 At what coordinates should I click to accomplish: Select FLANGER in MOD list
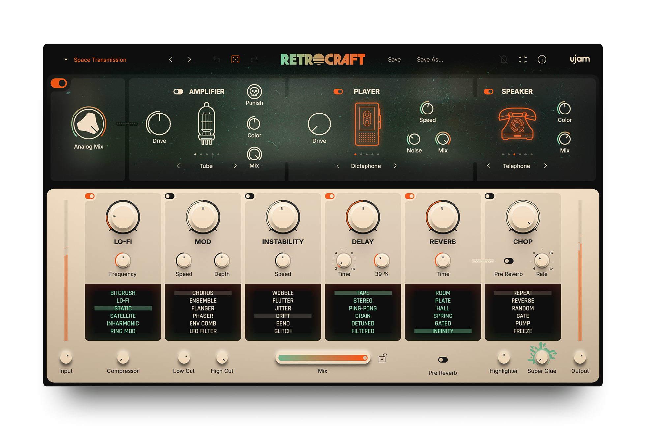pyautogui.click(x=203, y=308)
